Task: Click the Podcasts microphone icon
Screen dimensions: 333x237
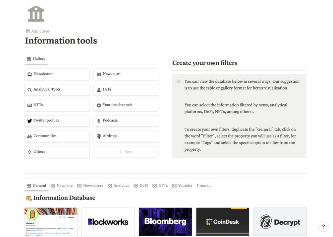Action: 99,121
